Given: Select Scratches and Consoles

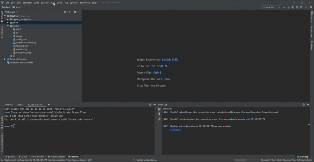Looking at the screenshot, I should 20,62.
